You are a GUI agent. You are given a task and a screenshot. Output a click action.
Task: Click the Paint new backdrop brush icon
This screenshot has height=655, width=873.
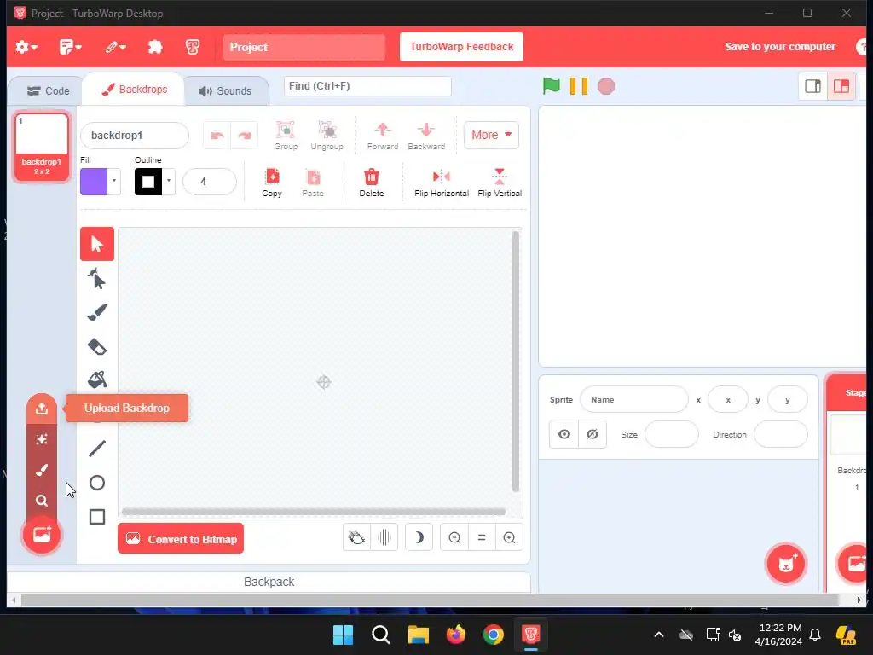point(42,470)
